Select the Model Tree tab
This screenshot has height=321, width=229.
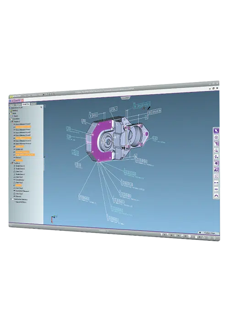26,104
